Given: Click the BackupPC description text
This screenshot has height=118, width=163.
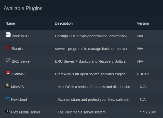Looking at the screenshot, I should pyautogui.click(x=91, y=36).
